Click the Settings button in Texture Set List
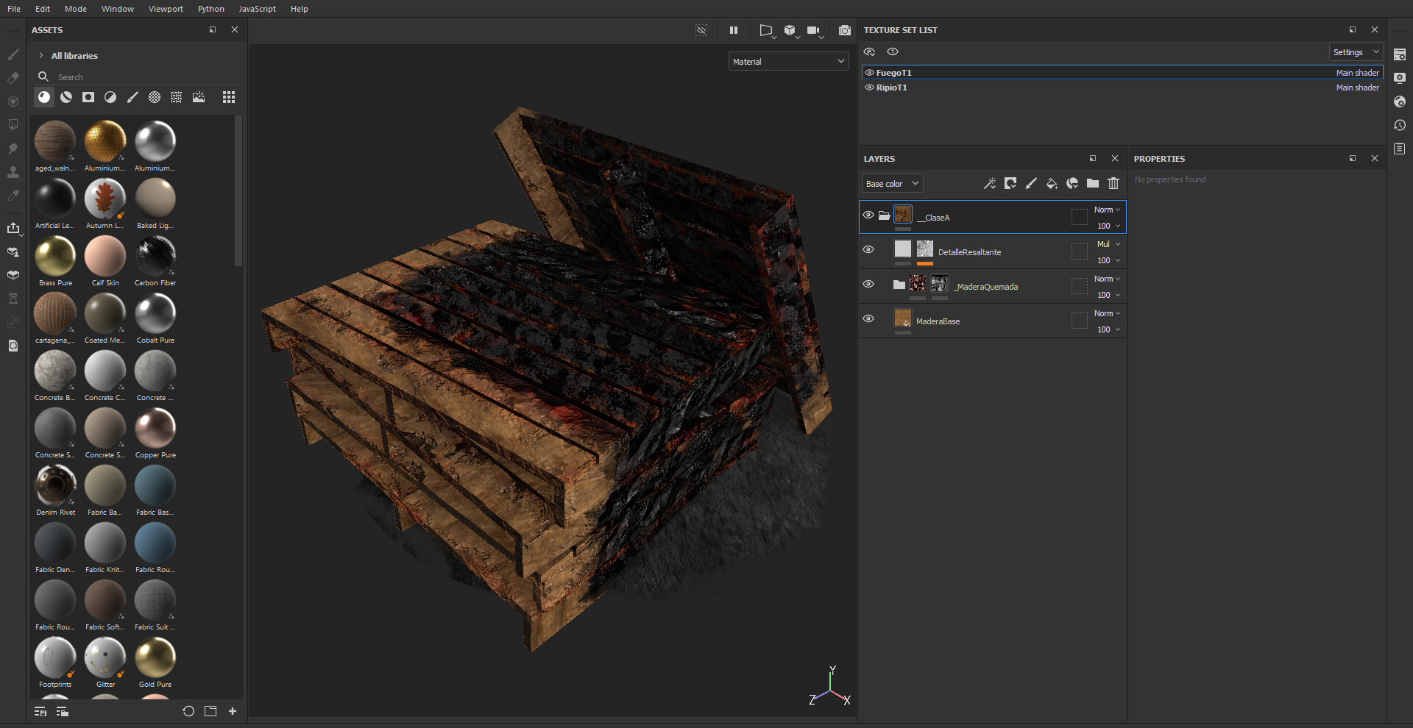1413x728 pixels. coord(1355,52)
